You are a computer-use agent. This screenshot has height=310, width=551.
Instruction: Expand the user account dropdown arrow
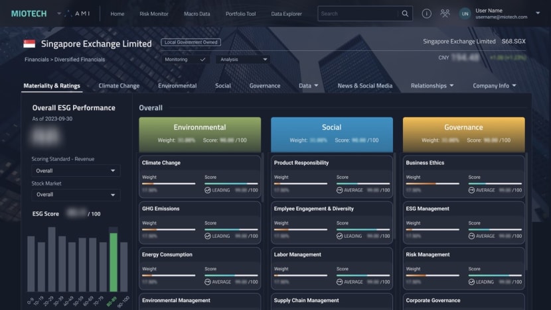537,13
